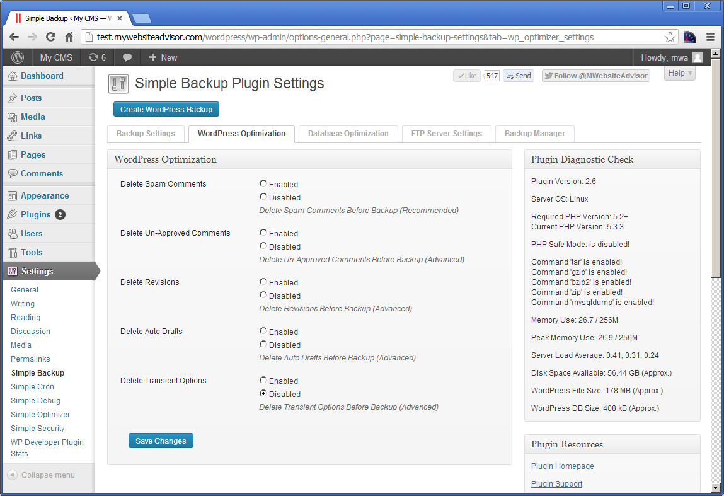Disable Delete Revisions

click(263, 295)
